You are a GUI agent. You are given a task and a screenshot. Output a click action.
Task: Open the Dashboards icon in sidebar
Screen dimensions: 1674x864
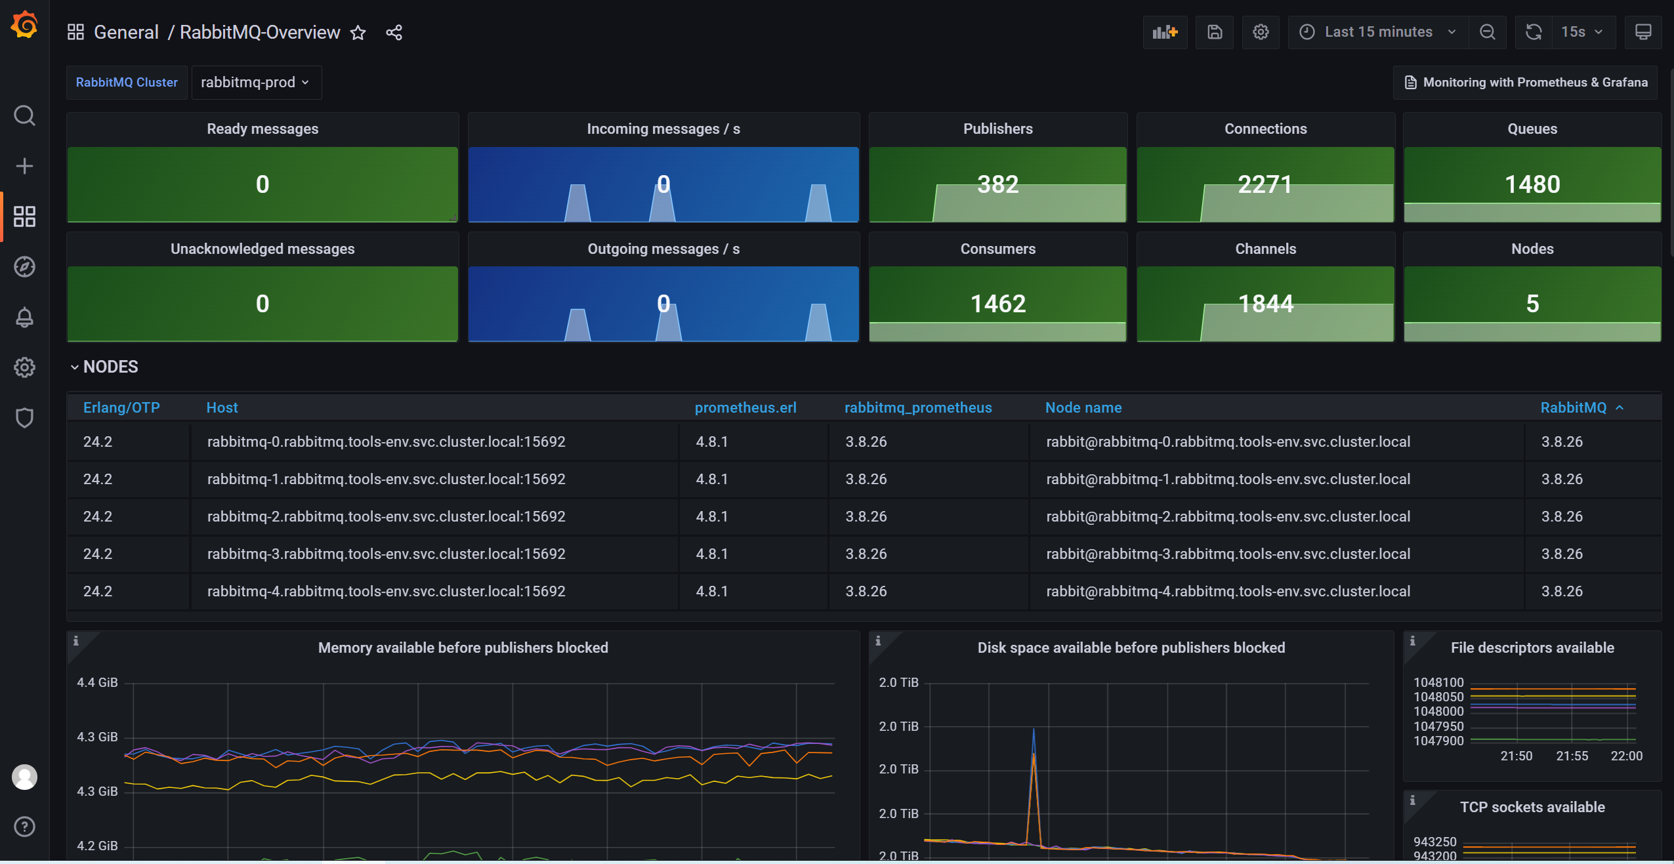click(x=24, y=216)
